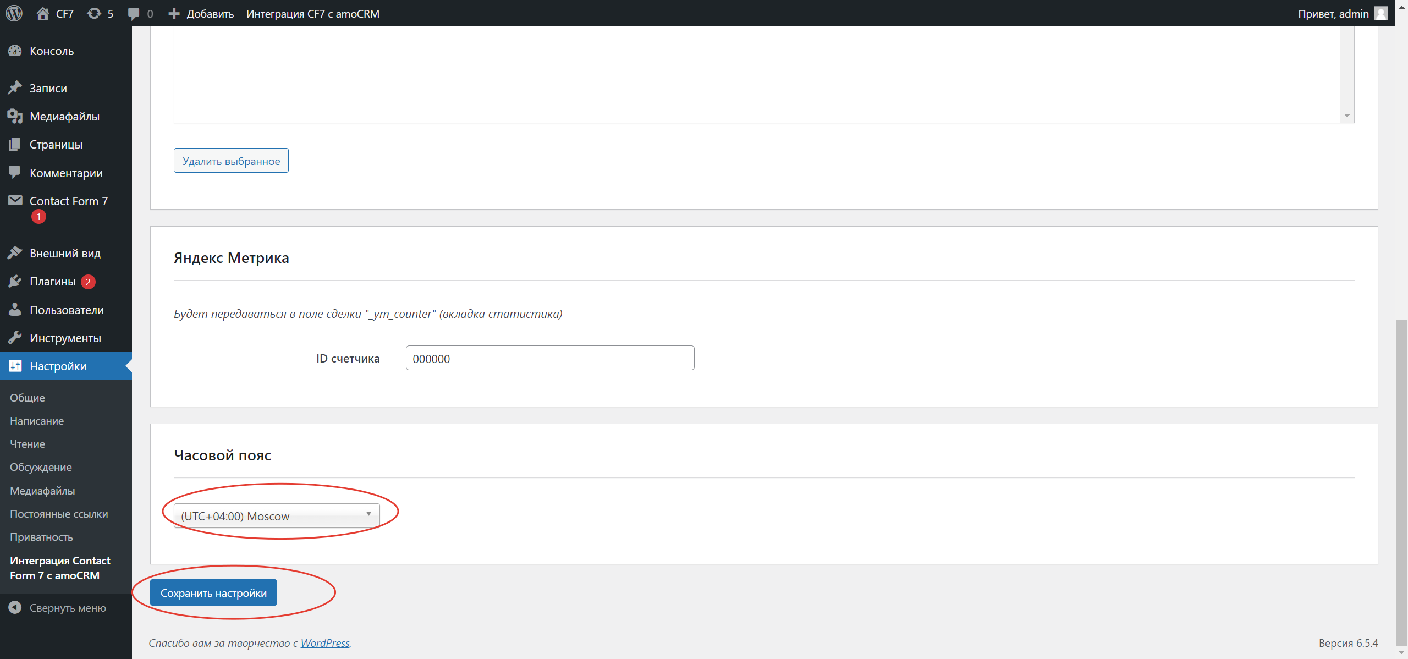The width and height of the screenshot is (1408, 659).
Task: Click the Консоль icon in sidebar
Action: pos(16,51)
